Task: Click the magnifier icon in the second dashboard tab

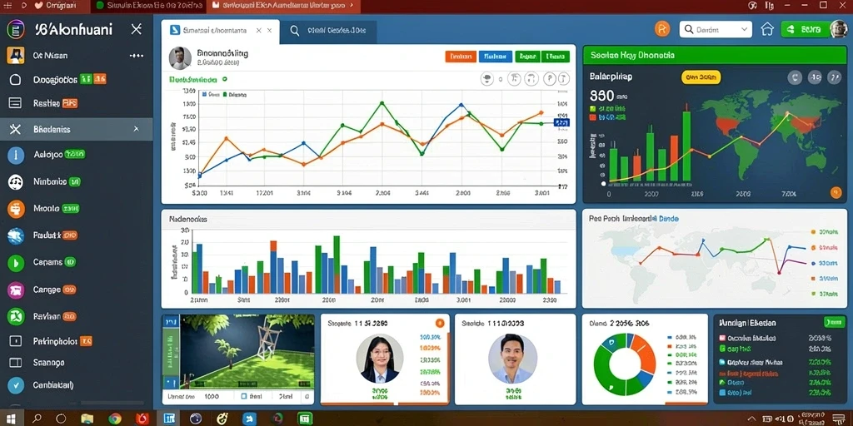Action: coord(294,31)
